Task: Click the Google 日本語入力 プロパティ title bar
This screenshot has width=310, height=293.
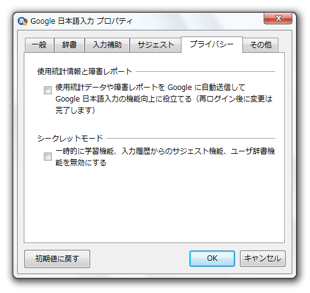Action: click(81, 21)
